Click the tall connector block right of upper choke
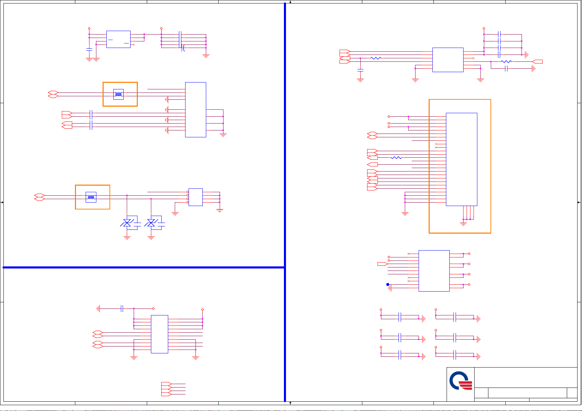The width and height of the screenshot is (582, 411). point(195,110)
